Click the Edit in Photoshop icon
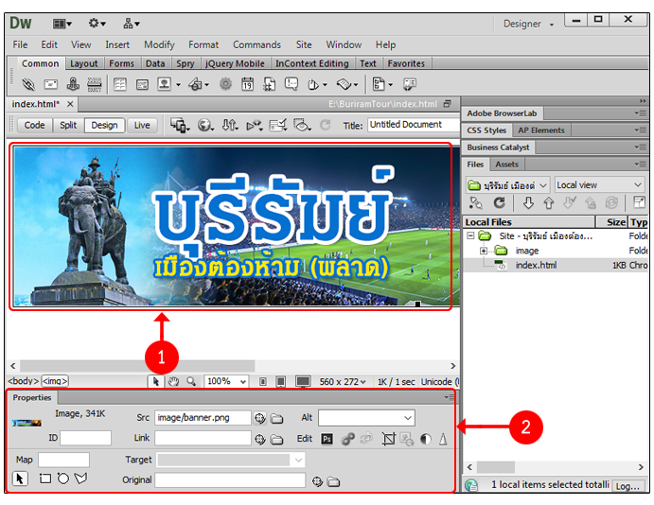Viewport: 654px width, 505px height. [x=327, y=439]
